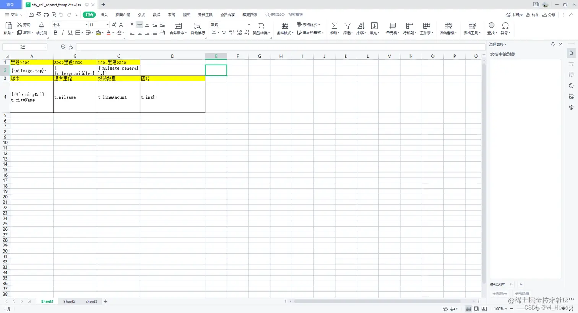The height and width of the screenshot is (313, 578).
Task: Cut selection with the 剪切 scissors
Action: point(24,25)
